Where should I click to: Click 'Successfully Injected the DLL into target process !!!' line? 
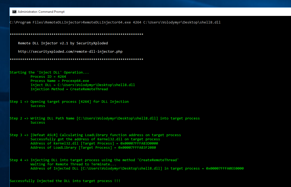click(x=65, y=181)
